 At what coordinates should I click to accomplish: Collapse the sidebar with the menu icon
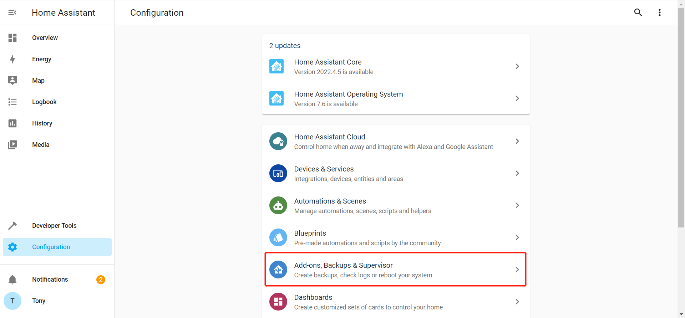(x=12, y=12)
